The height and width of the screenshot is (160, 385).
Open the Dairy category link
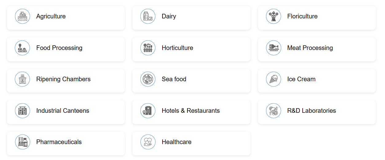(x=169, y=17)
